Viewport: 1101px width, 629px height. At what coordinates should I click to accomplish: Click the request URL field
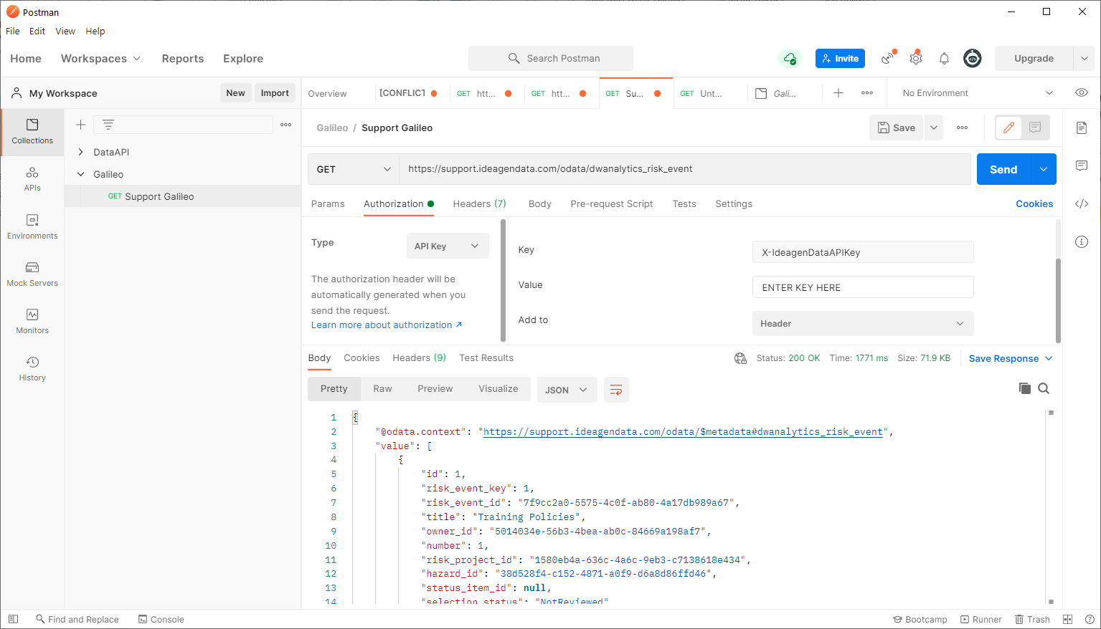[x=685, y=169]
